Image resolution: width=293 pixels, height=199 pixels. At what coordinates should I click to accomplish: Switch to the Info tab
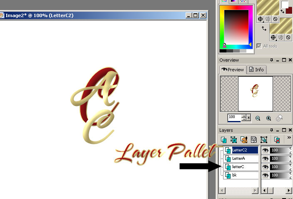tap(257, 70)
